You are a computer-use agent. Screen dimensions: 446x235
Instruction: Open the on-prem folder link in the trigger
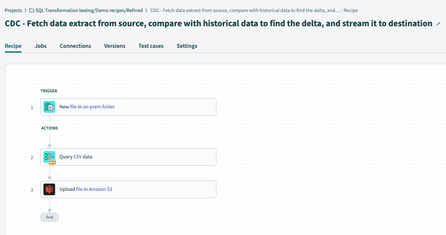point(99,107)
